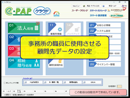This screenshot has height=98, width=130.
Task: Open 28 マイナンバー管理
Action: [x=105, y=64]
